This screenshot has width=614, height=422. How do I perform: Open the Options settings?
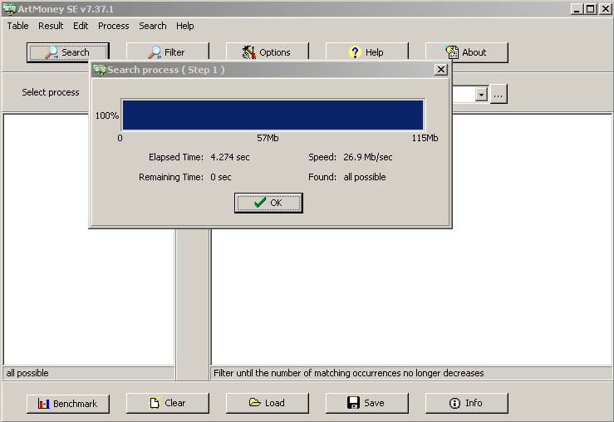267,52
